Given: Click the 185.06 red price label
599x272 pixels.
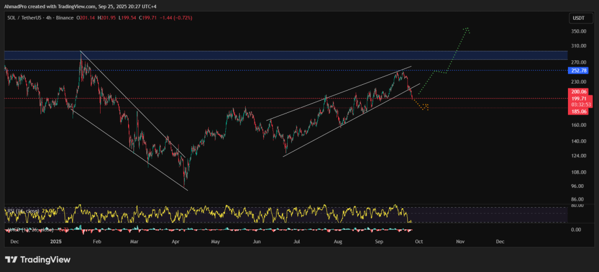Looking at the screenshot, I should (577, 110).
